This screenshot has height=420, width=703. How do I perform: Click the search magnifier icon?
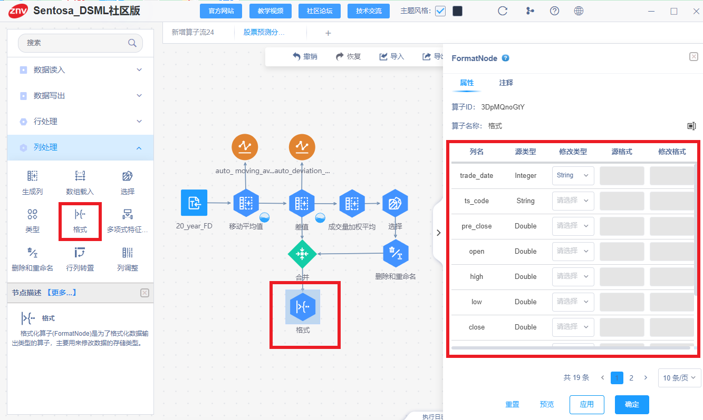[132, 43]
